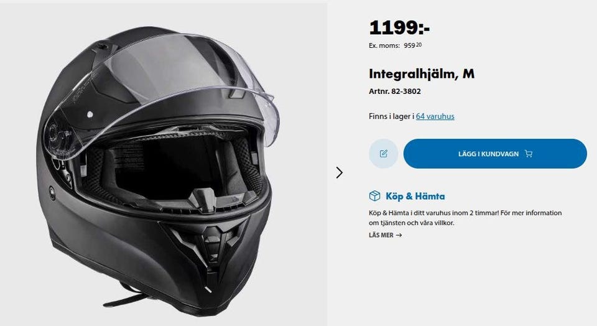The width and height of the screenshot is (597, 326).
Task: Click the chin vent on the helmet photo
Action: [208, 244]
